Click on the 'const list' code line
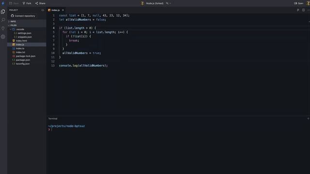310x174 pixels. [x=94, y=15]
